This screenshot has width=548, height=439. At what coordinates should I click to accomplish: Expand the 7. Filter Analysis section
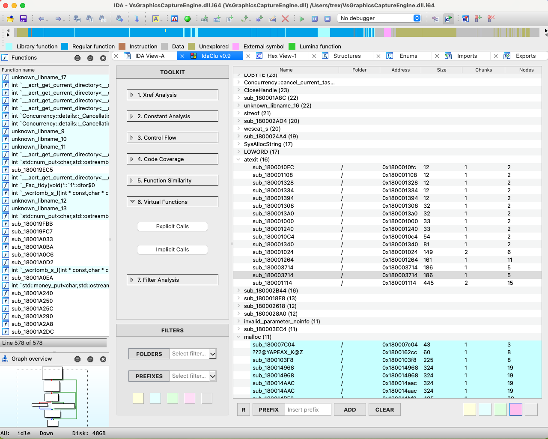pyautogui.click(x=172, y=280)
